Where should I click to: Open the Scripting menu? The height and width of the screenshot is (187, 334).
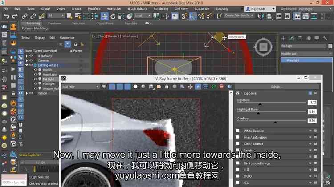pos(222,9)
